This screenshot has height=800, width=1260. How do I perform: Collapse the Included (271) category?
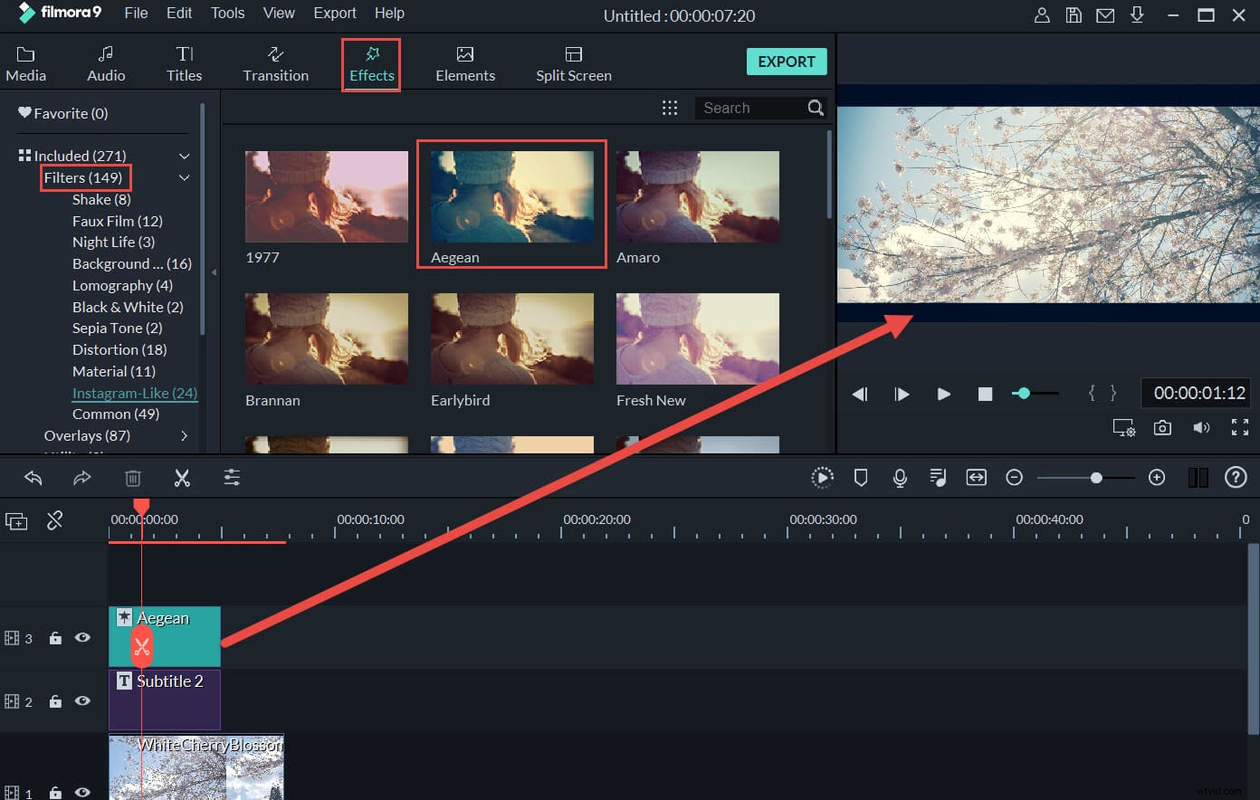184,156
